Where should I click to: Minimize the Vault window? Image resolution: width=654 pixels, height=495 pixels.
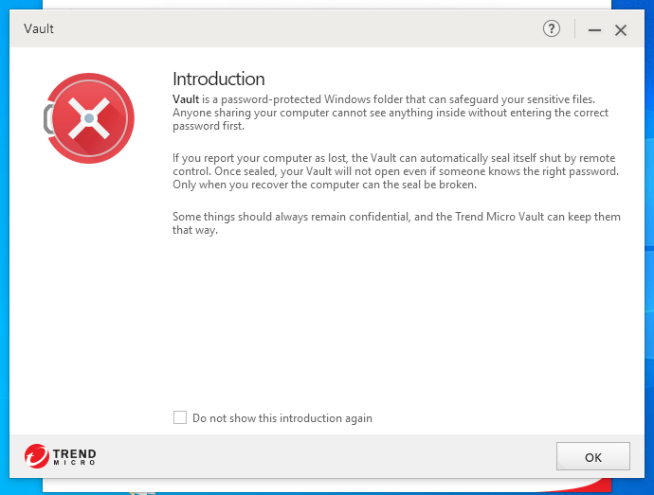(x=594, y=30)
